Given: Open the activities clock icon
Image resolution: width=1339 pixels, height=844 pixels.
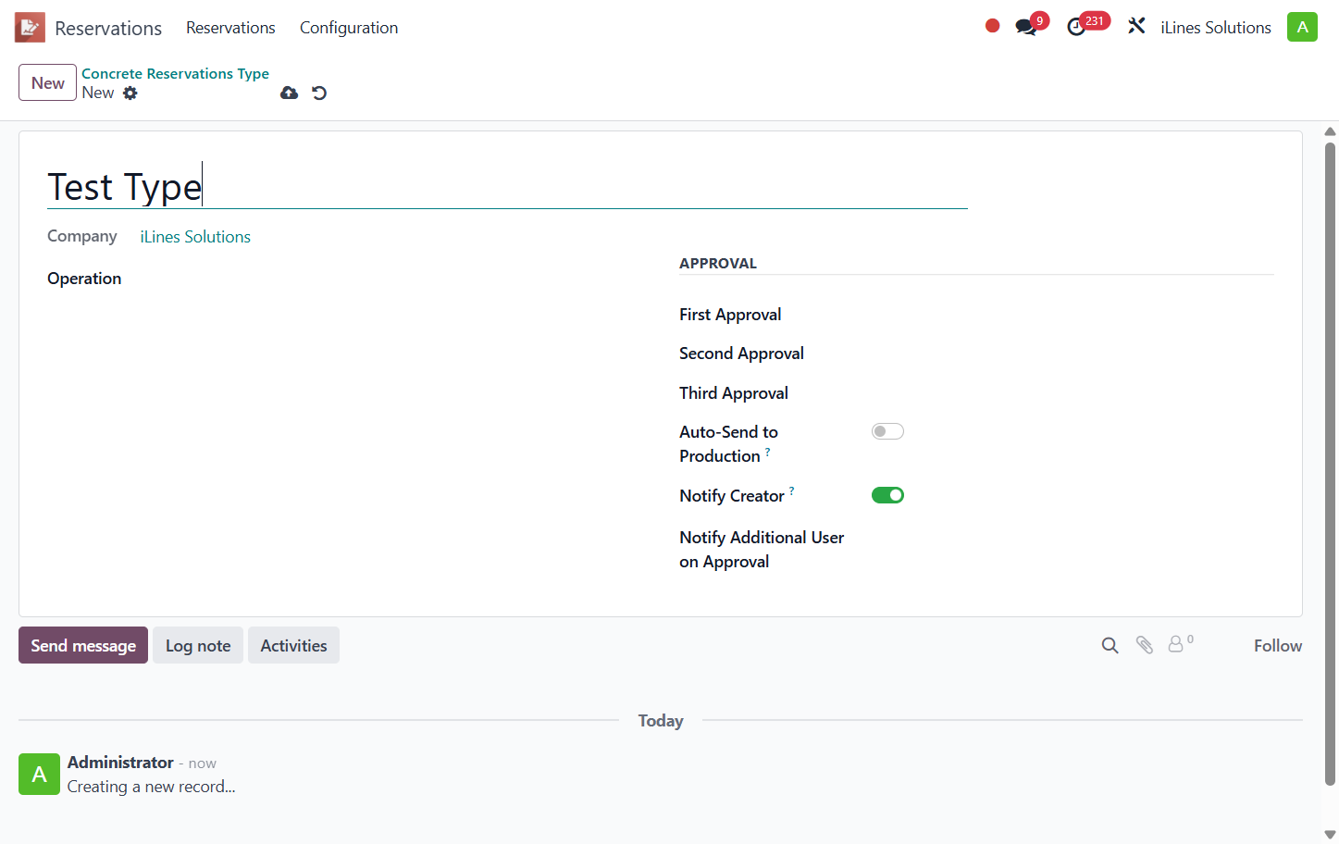Looking at the screenshot, I should 1076,27.
